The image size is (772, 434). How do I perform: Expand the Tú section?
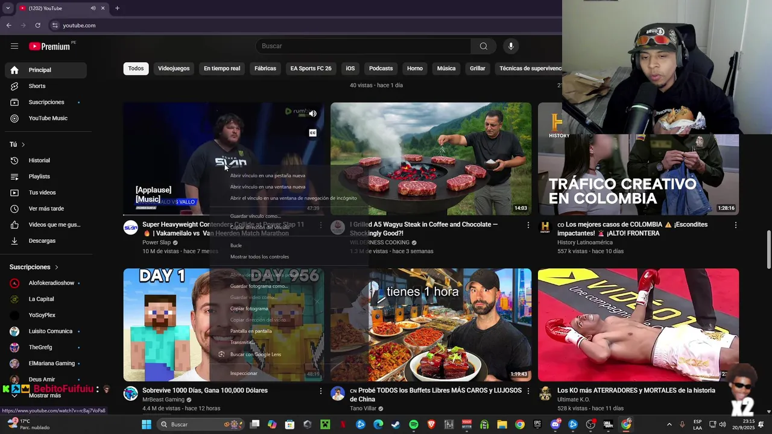pyautogui.click(x=17, y=145)
